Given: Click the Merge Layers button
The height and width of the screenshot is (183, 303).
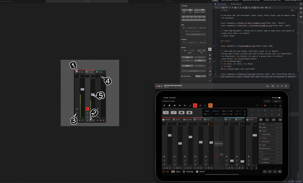Looking at the screenshot, I should 194,71.
